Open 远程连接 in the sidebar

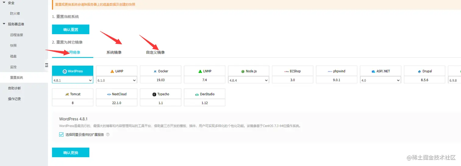(x=16, y=35)
